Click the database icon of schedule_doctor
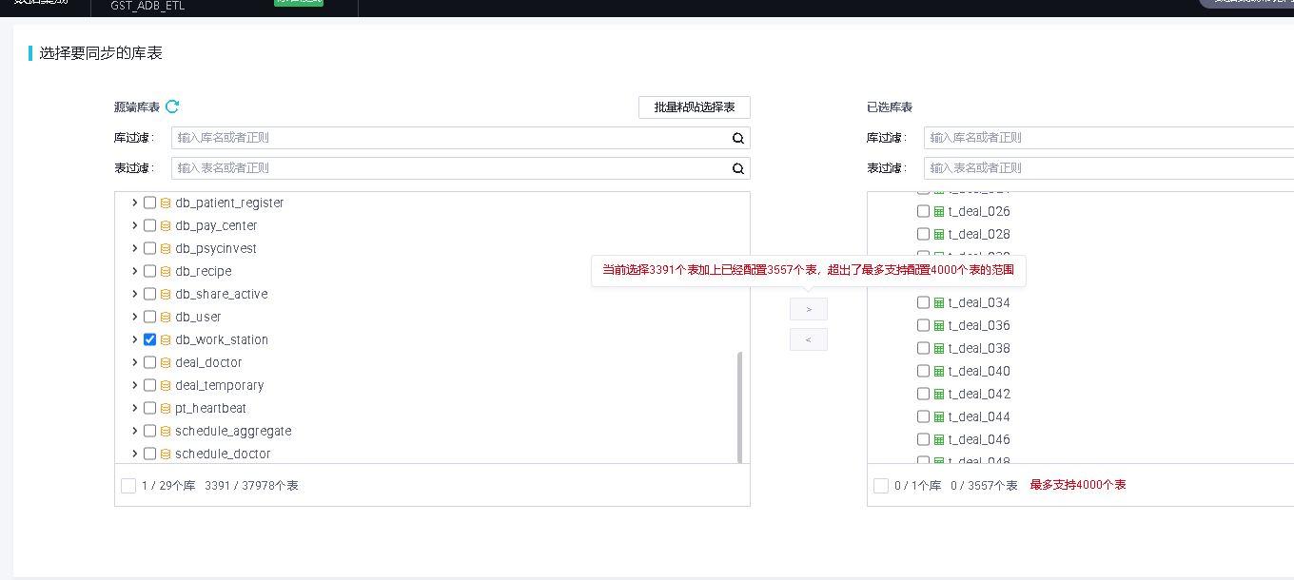 click(x=166, y=454)
